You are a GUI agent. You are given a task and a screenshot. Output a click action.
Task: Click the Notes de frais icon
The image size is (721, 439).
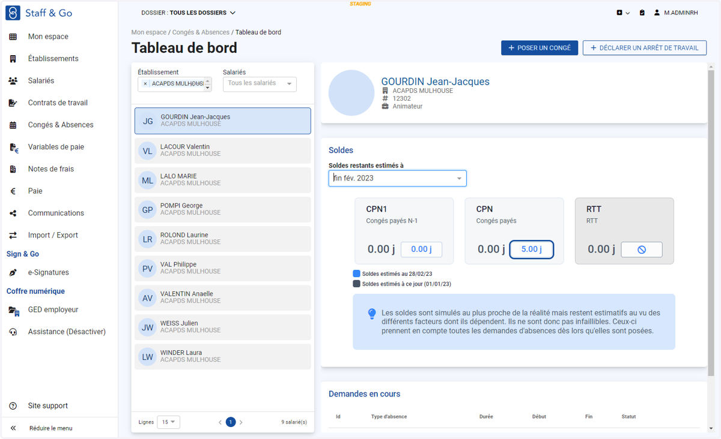[x=13, y=169]
